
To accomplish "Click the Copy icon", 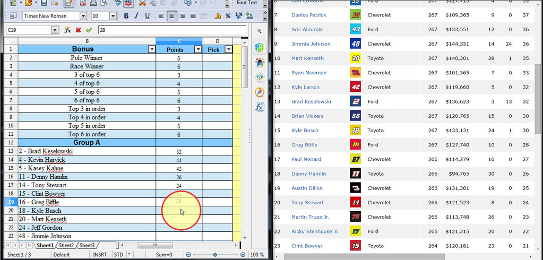I will [153, 3].
